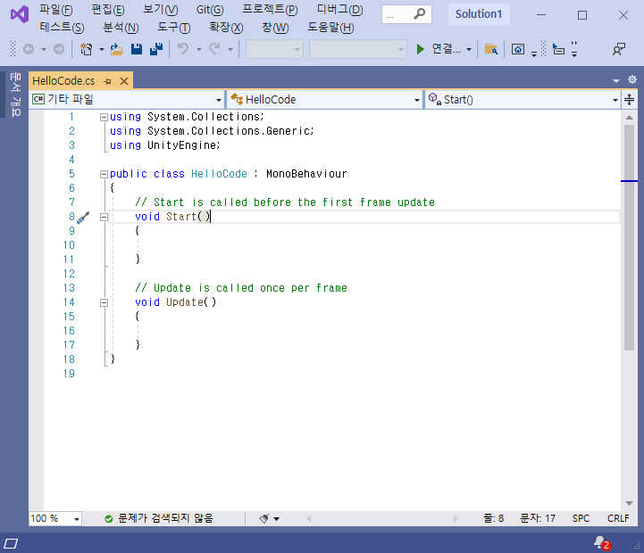Close the HelloCode.cs tab

pos(123,81)
